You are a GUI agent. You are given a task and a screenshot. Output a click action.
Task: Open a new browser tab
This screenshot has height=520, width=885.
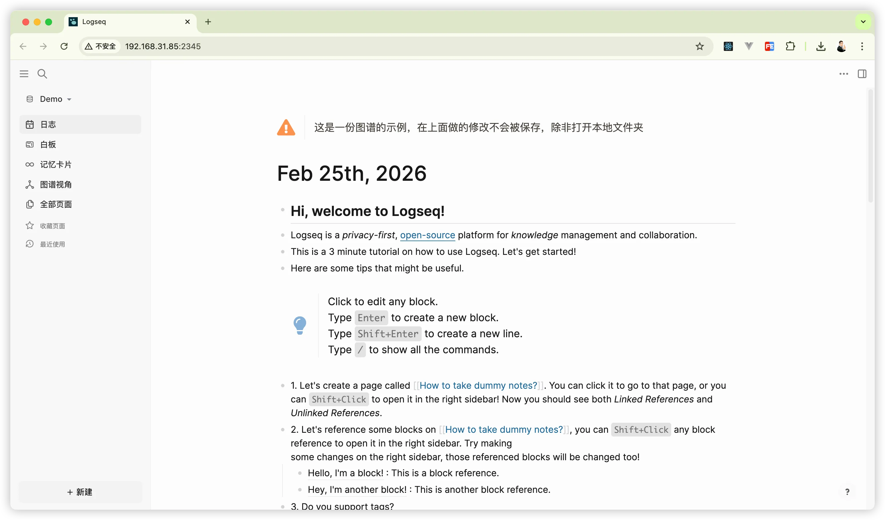[208, 22]
